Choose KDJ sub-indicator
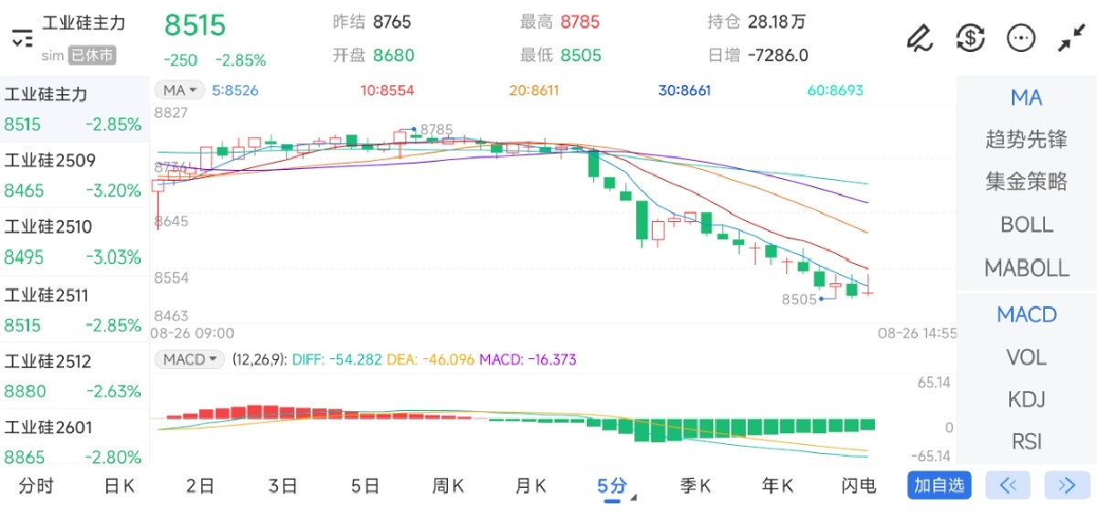This screenshot has height=518, width=1097. (1027, 399)
